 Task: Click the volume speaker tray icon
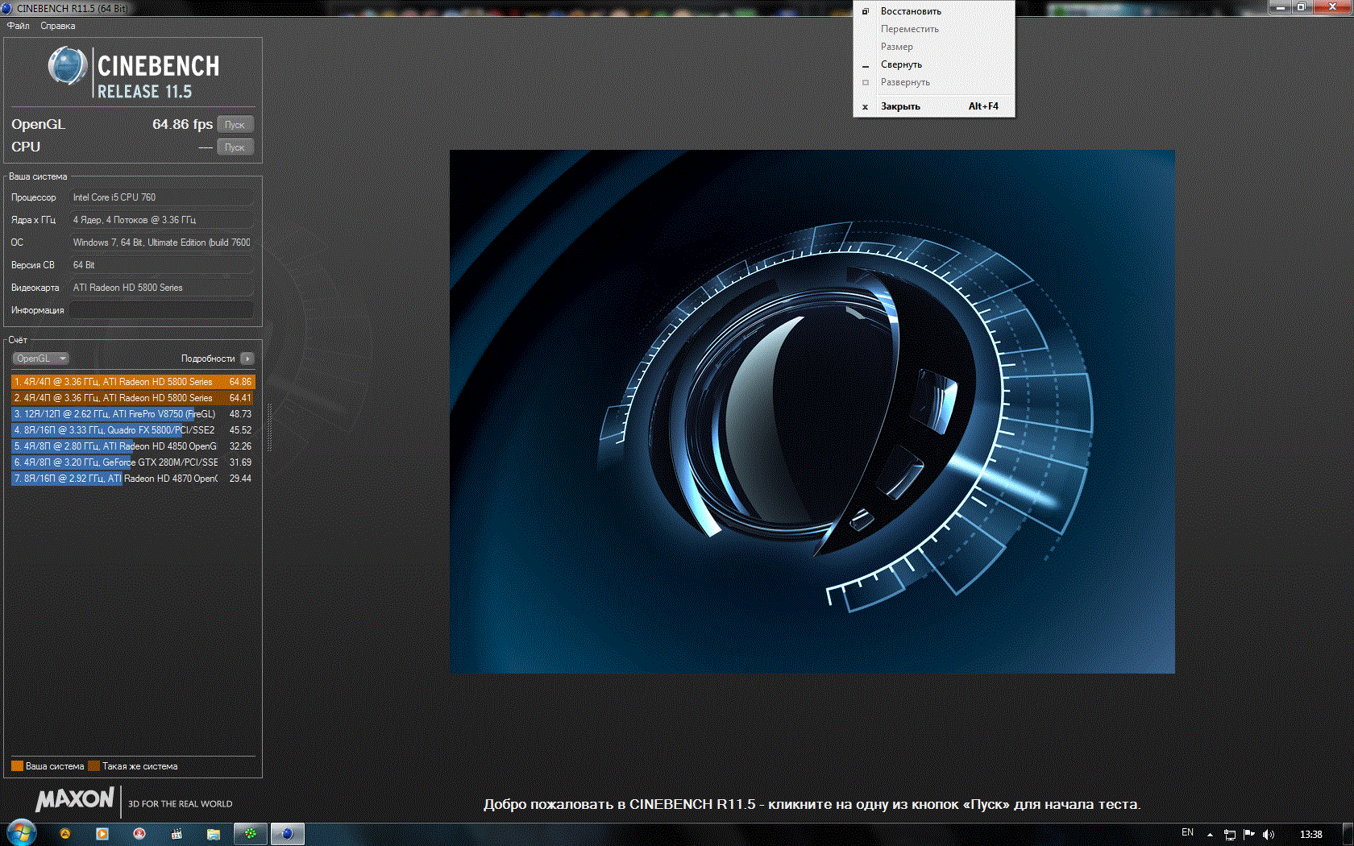pos(1269,835)
